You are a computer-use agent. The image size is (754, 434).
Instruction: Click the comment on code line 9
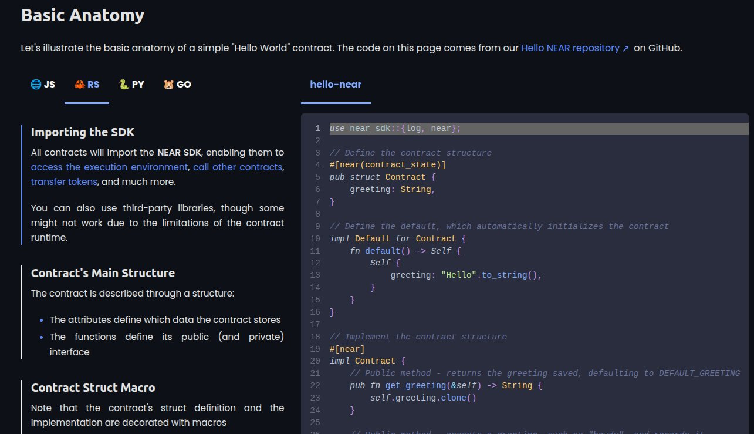(x=499, y=226)
